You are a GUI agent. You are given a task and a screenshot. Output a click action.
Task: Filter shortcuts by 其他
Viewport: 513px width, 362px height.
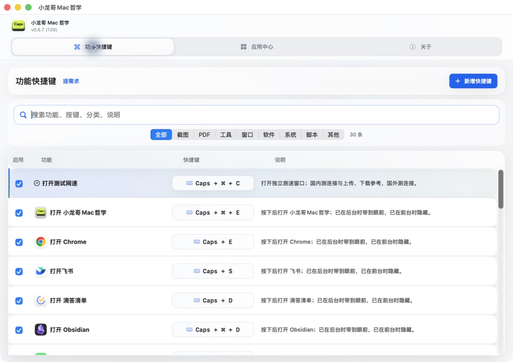[333, 135]
